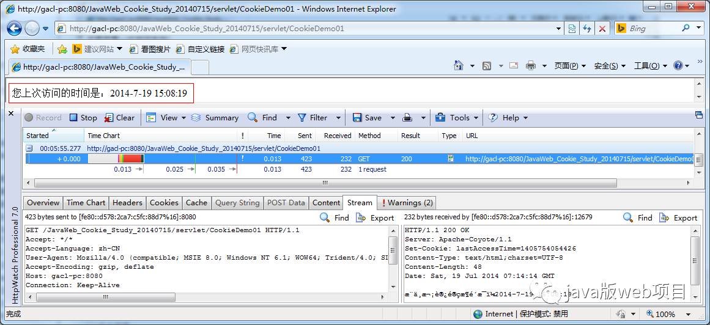Click the Set-Cookie lastAccessTime response line
The width and height of the screenshot is (710, 325).
tap(490, 249)
